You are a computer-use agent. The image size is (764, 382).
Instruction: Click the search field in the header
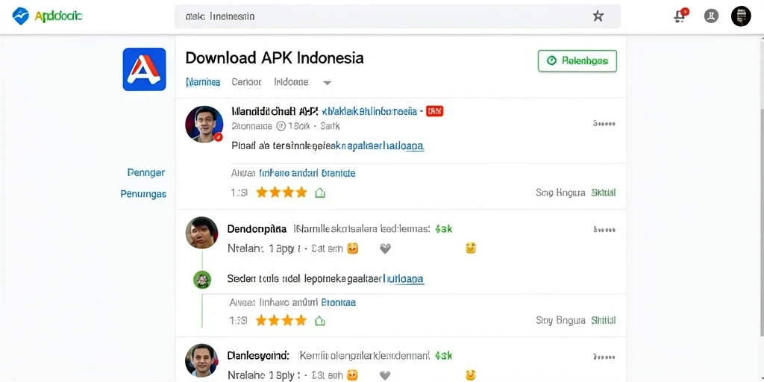pyautogui.click(x=398, y=16)
